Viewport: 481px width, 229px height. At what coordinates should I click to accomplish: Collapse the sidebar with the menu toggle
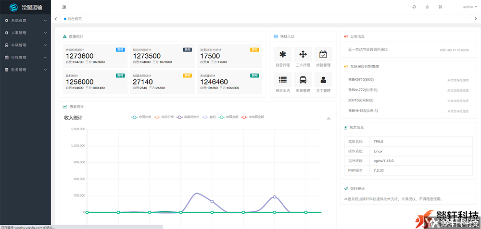(x=64, y=7)
